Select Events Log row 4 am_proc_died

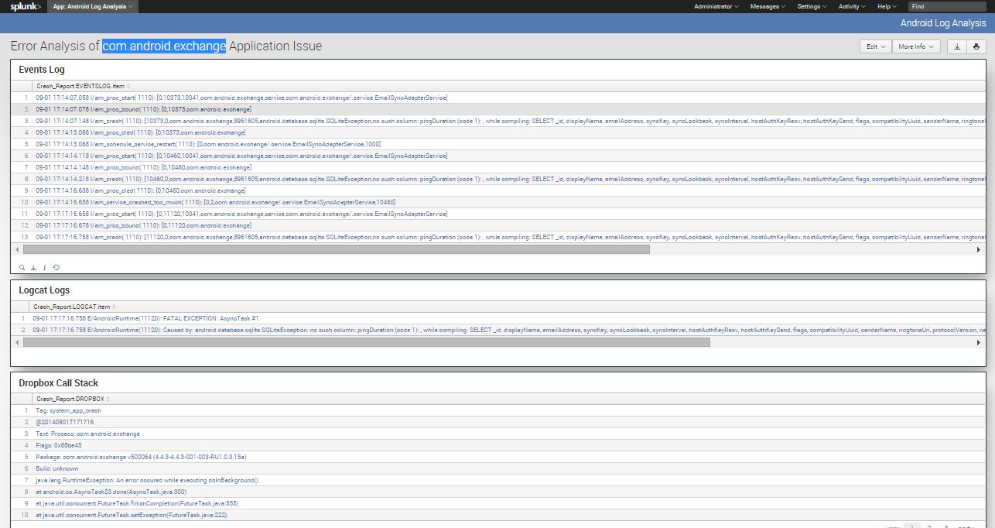[x=498, y=132]
